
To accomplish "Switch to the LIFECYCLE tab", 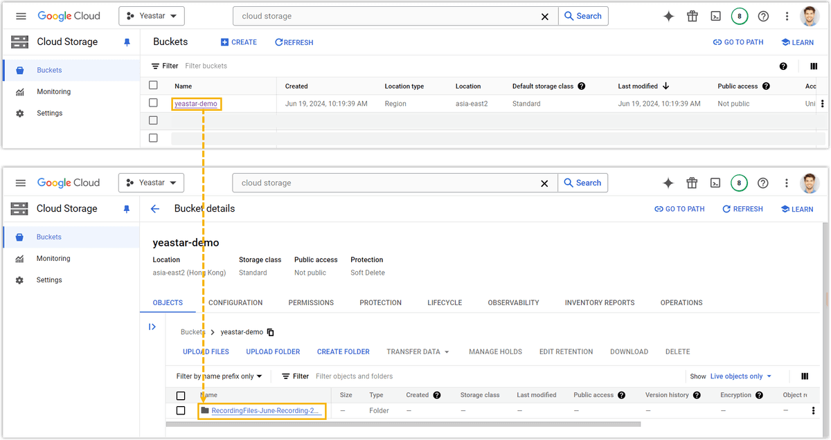I will click(x=445, y=302).
